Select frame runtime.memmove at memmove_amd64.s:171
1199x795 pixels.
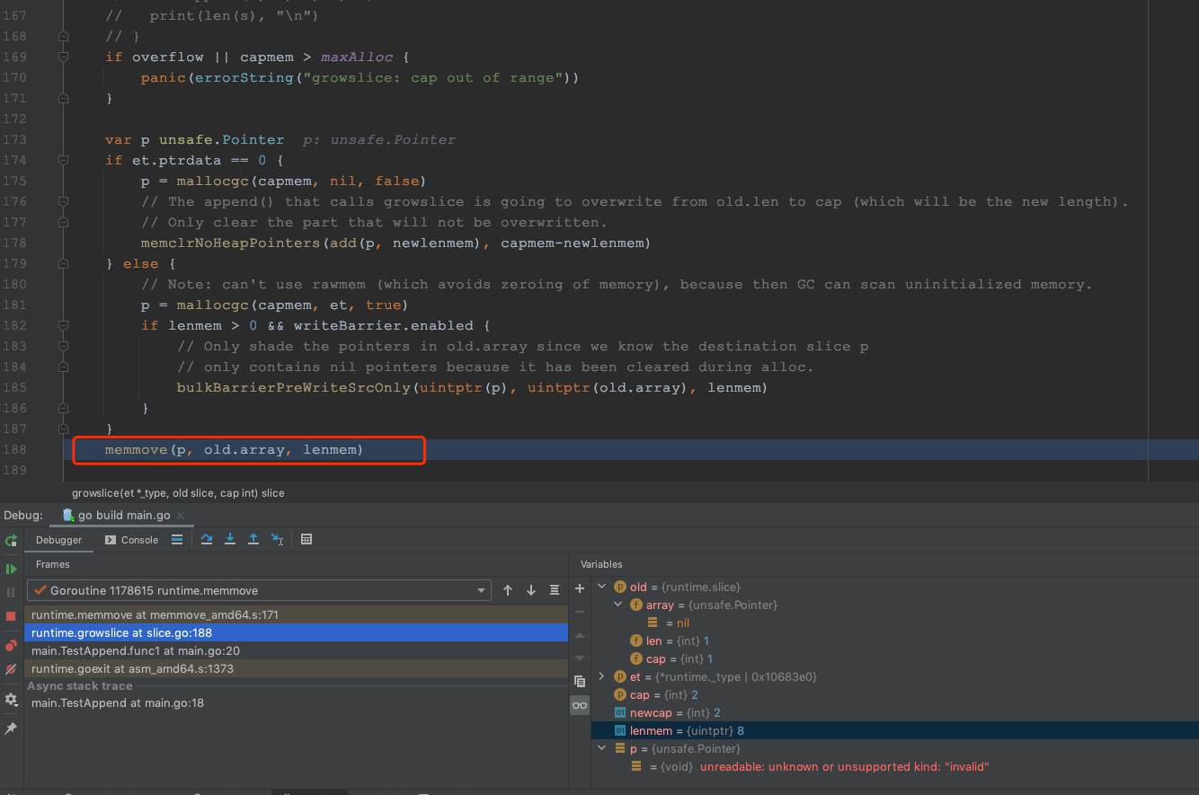297,614
